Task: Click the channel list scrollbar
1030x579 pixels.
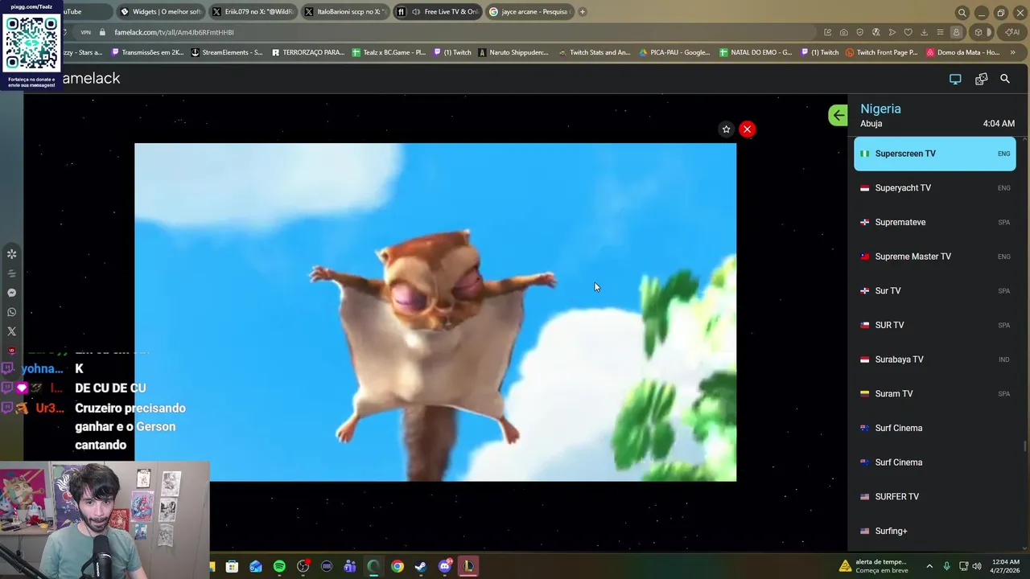Action: pos(1024,446)
